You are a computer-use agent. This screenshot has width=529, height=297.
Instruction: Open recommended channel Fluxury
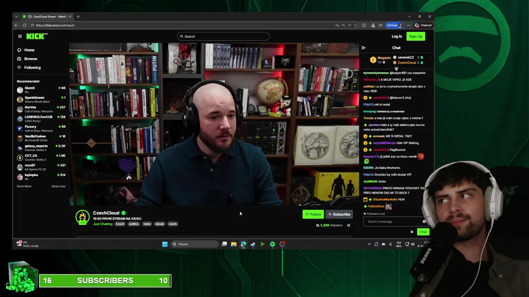(41, 128)
